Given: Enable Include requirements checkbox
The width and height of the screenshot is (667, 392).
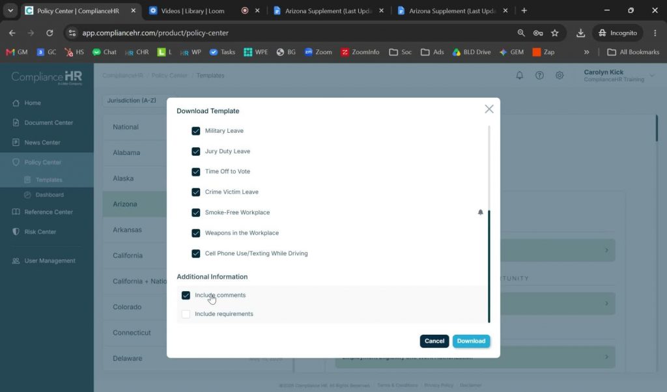Looking at the screenshot, I should coord(186,314).
